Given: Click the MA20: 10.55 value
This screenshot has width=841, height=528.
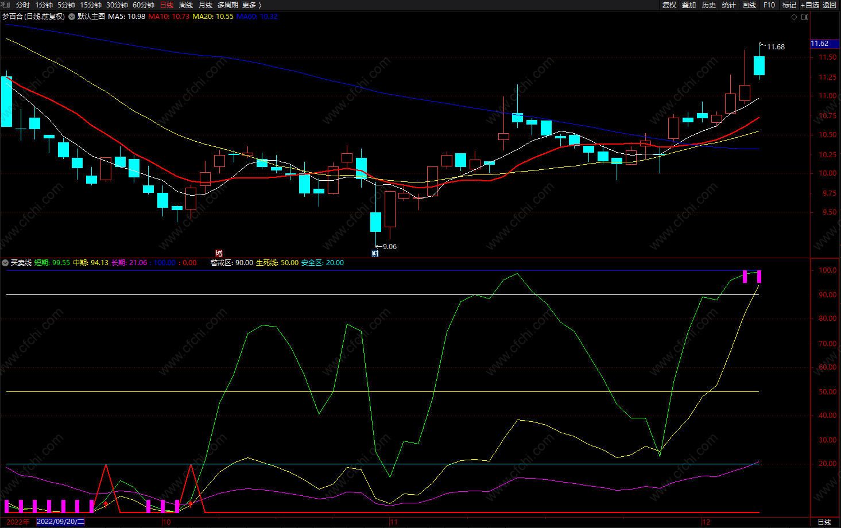Looking at the screenshot, I should (213, 17).
